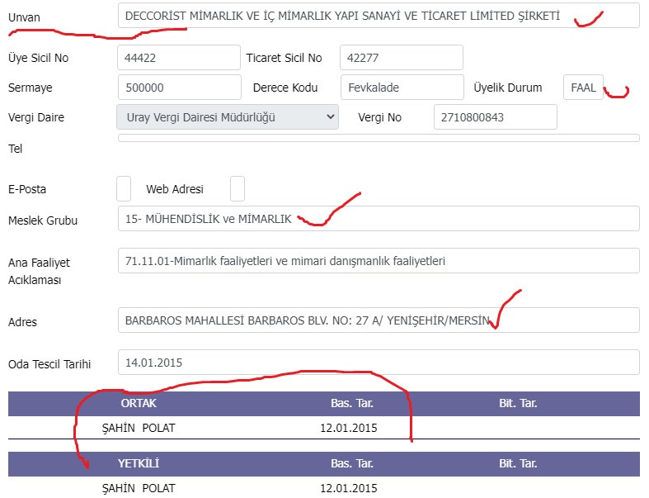Click the Derece Kodu field Fevkalade
This screenshot has width=649, height=498.
pos(402,88)
